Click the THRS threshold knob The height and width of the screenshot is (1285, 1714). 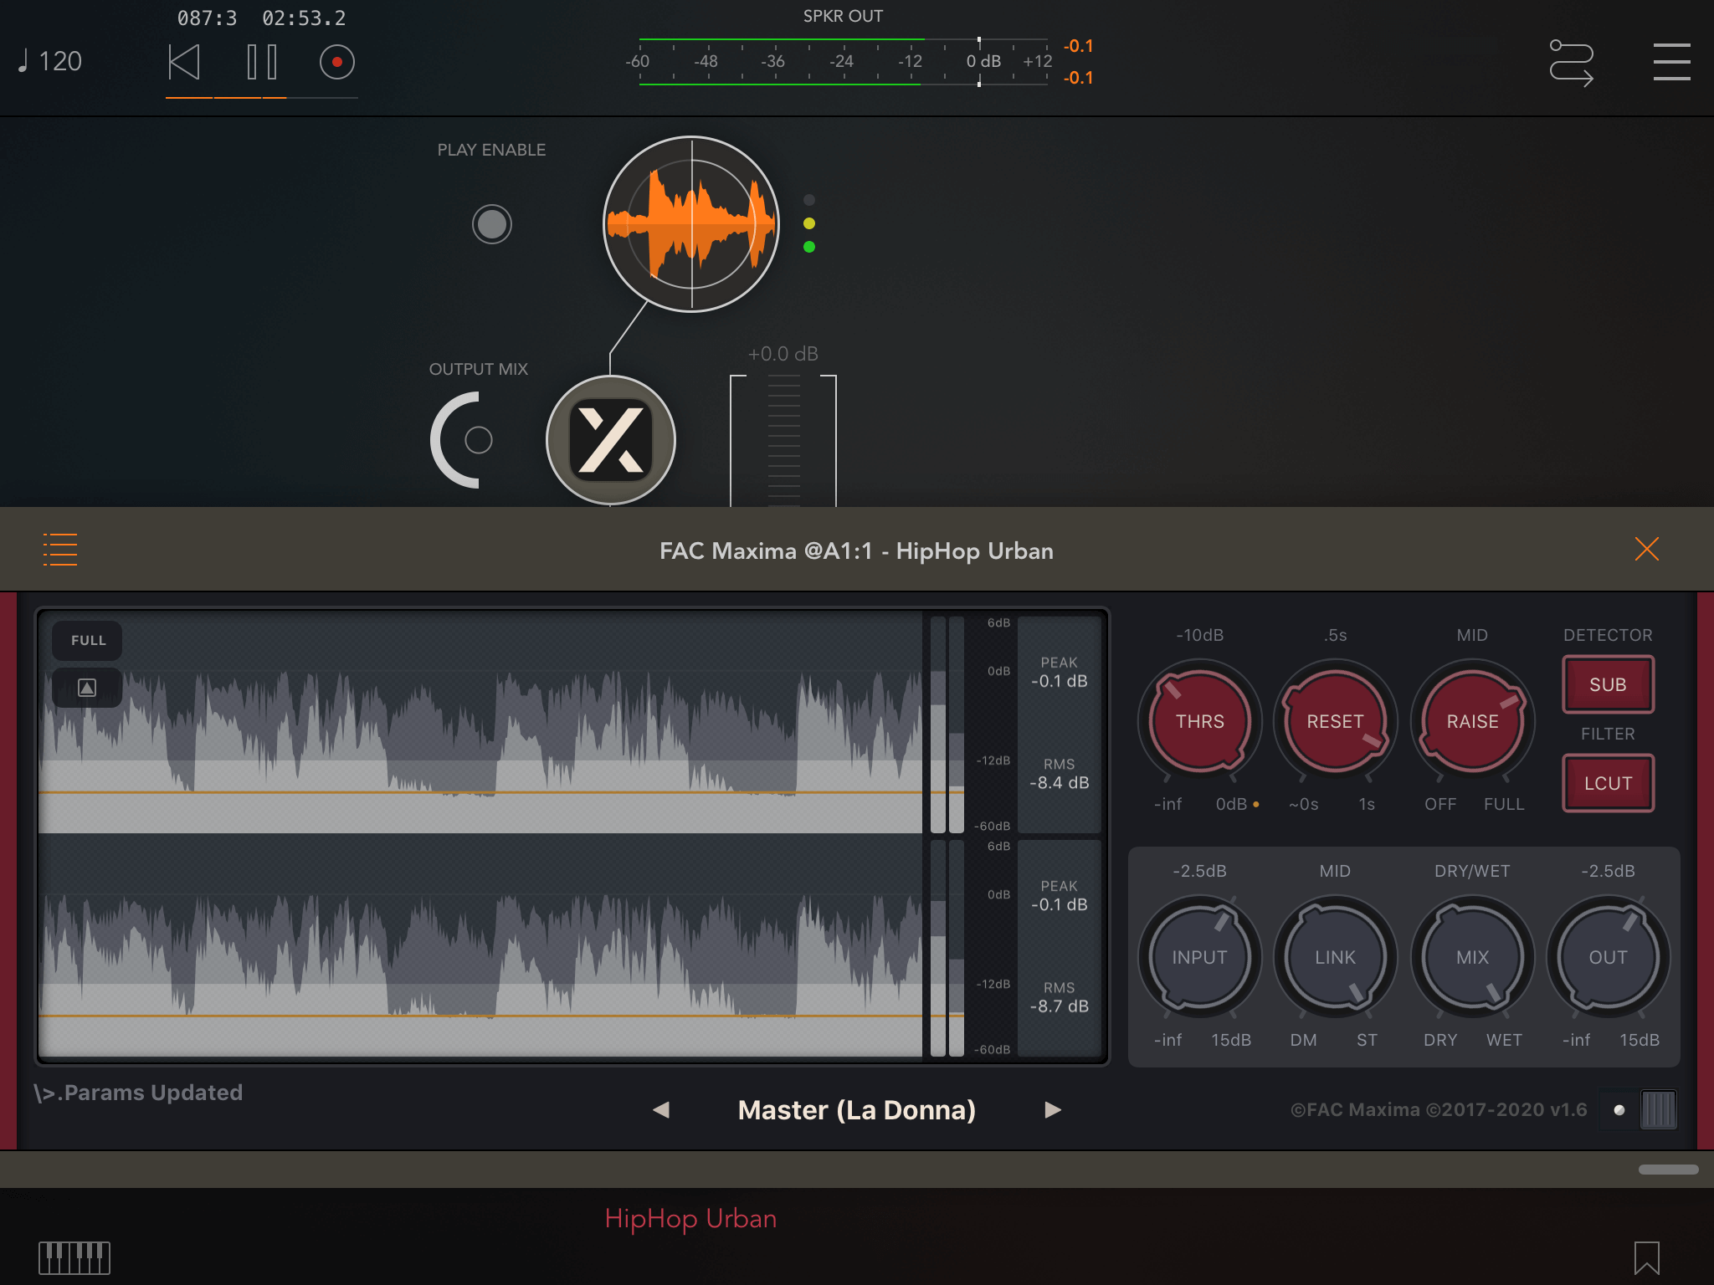[x=1199, y=721]
